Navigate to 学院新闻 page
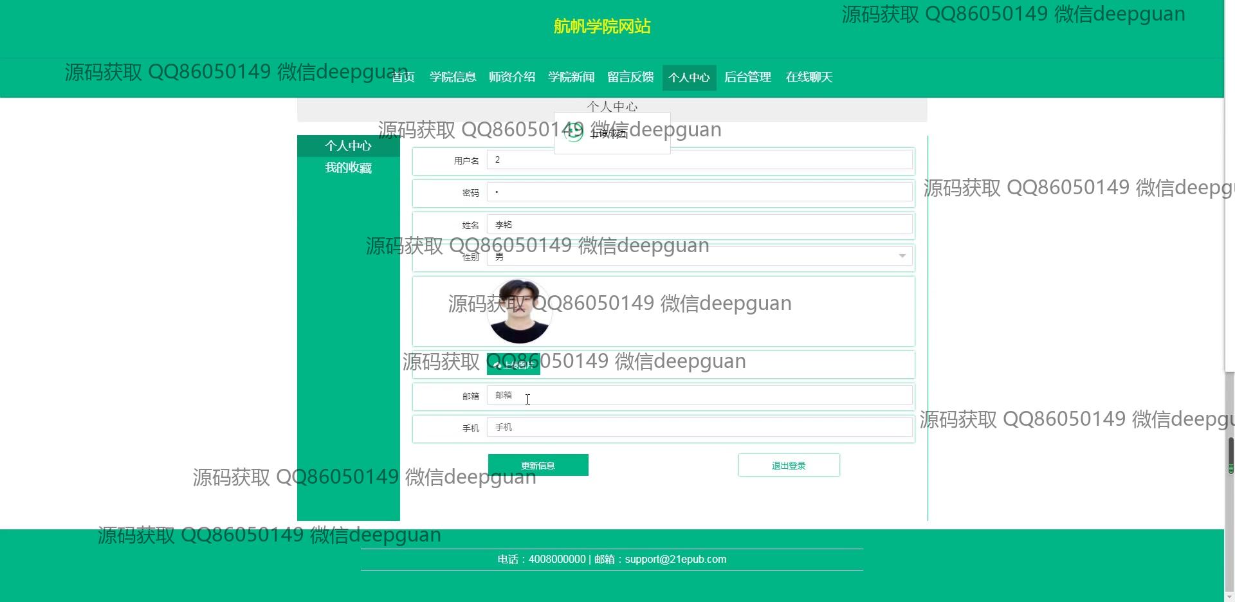 pyautogui.click(x=571, y=77)
